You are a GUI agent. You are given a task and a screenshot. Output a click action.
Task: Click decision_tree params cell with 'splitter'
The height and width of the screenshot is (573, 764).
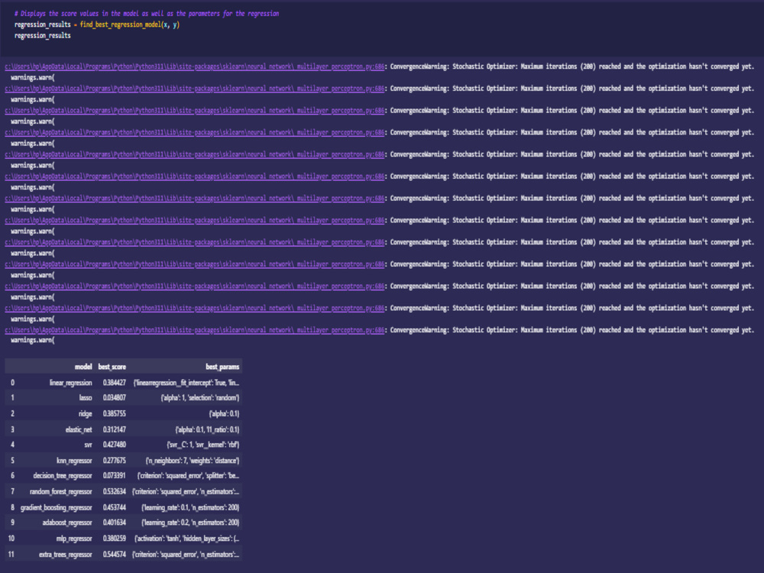188,475
